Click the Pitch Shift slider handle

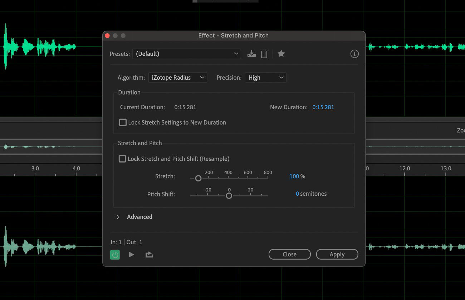click(229, 195)
